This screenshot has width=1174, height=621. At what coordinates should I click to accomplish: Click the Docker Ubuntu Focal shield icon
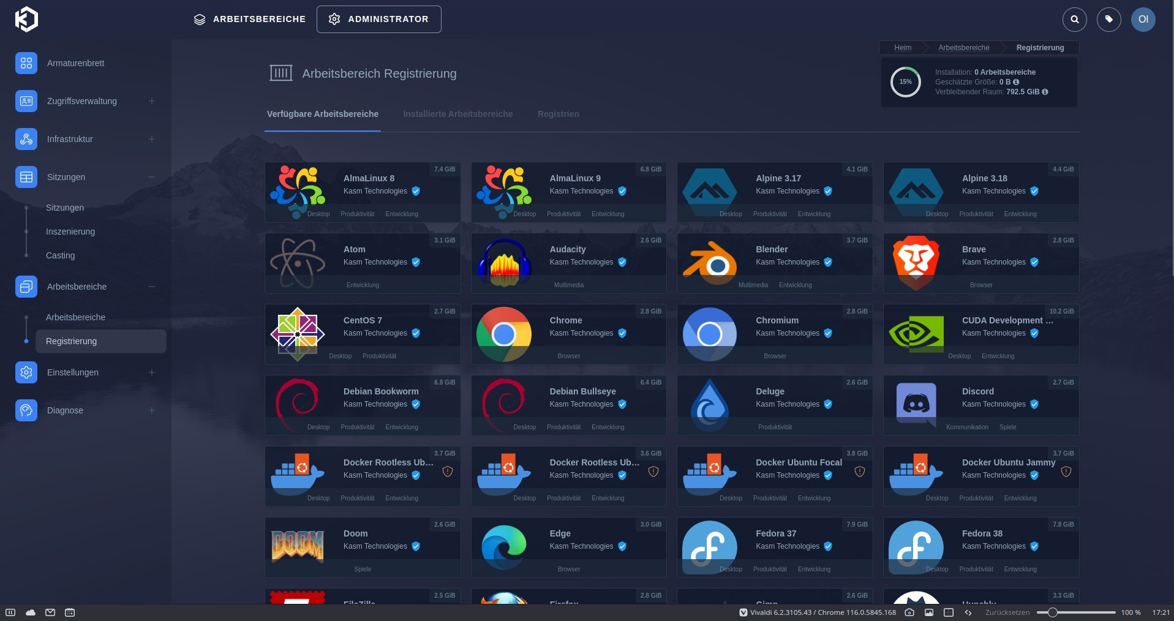coord(860,472)
